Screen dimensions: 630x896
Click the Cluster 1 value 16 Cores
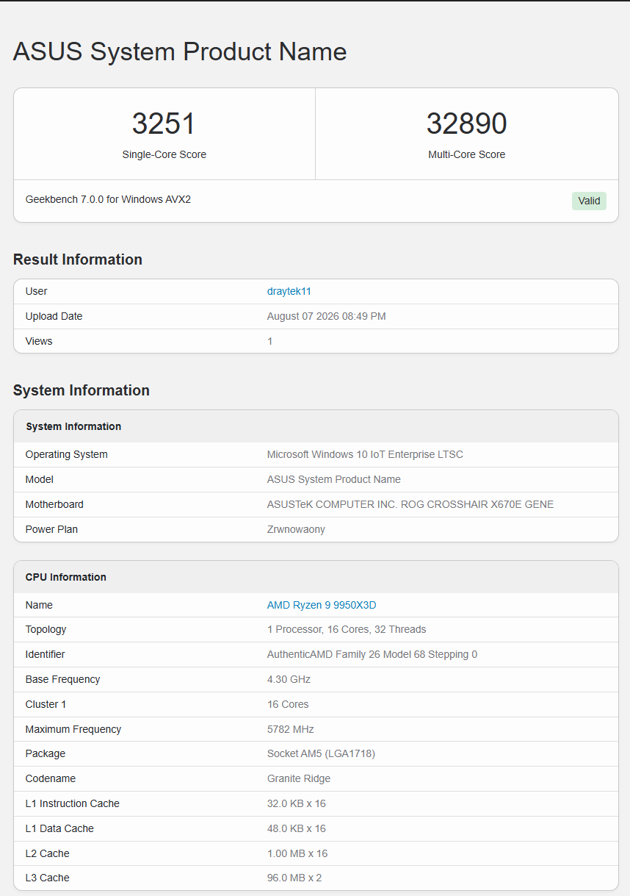tap(288, 704)
